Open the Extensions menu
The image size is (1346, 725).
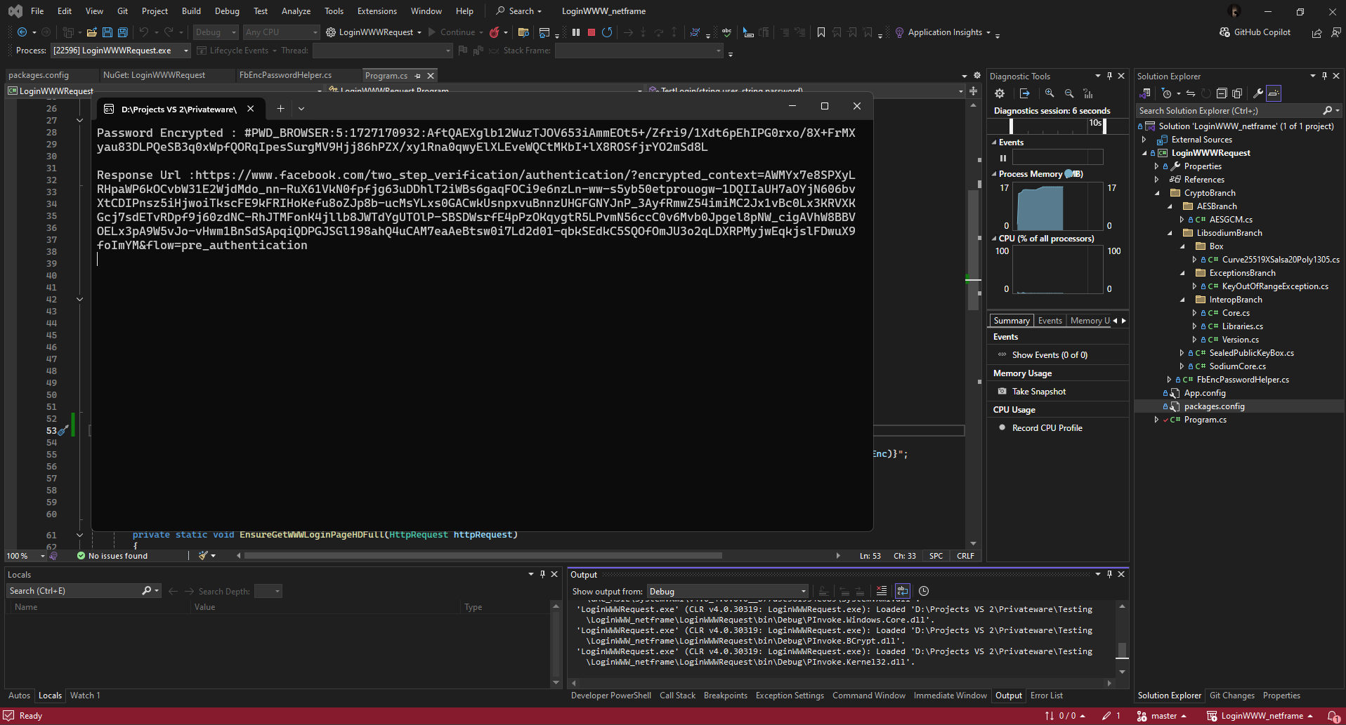377,11
